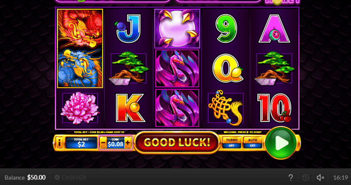
Task: Click the Total Bet $2 display
Action: 81,143
